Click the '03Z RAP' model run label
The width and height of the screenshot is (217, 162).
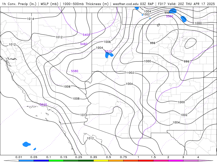click(x=147, y=4)
